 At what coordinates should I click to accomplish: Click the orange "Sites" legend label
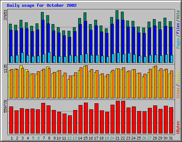tap(178, 93)
